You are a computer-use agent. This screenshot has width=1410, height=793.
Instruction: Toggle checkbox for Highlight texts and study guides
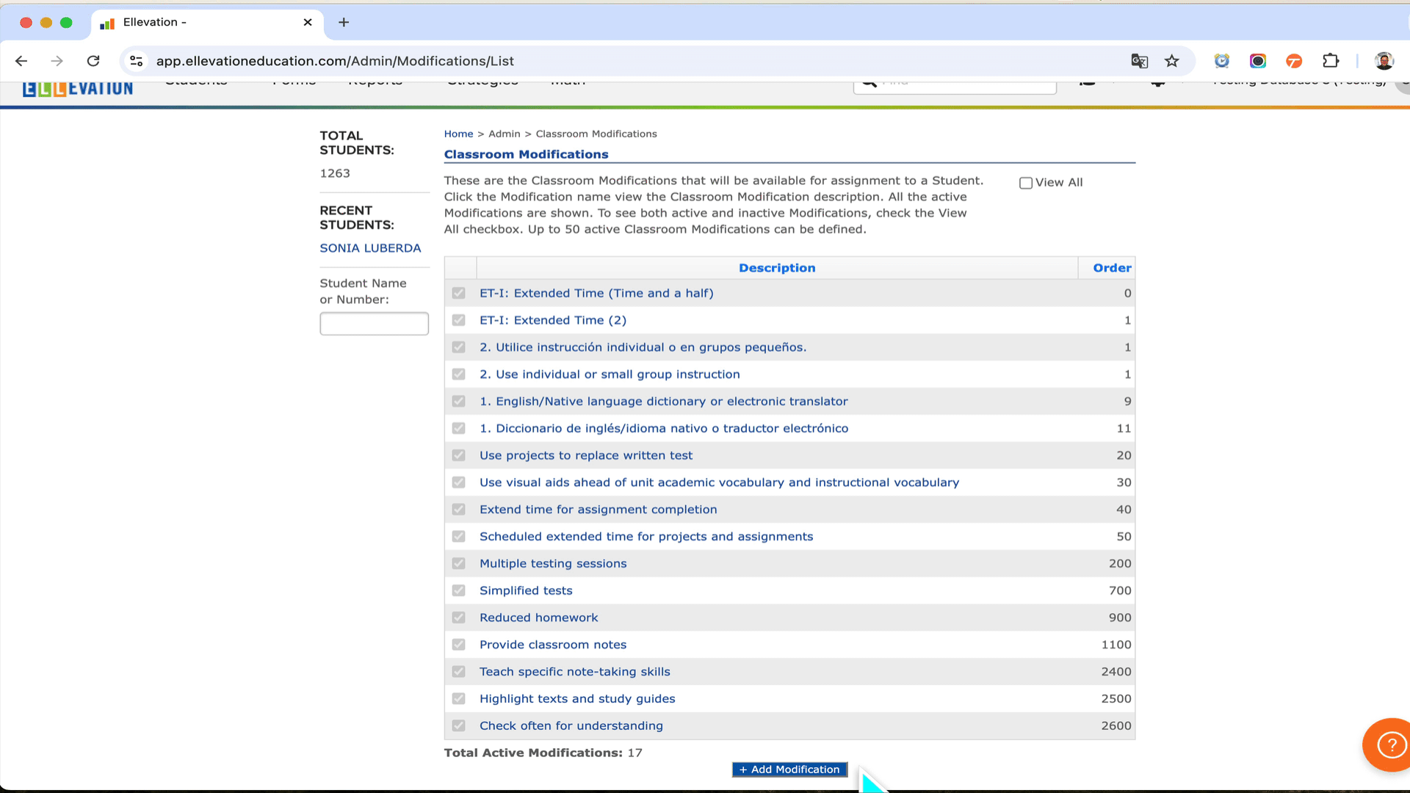[459, 698]
